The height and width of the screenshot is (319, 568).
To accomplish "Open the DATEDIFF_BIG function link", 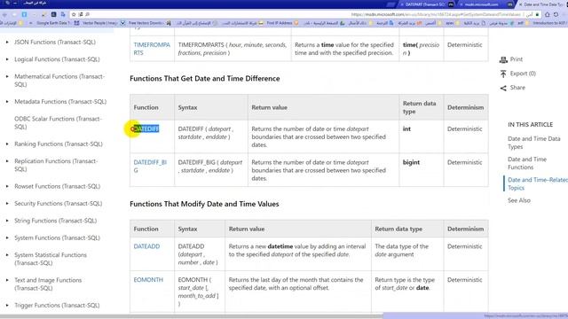I will click(x=150, y=167).
